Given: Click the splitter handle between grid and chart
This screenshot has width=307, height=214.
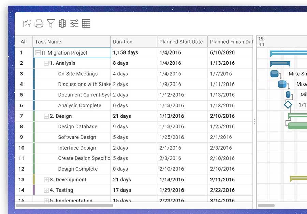Looking at the screenshot, I should (254, 121).
